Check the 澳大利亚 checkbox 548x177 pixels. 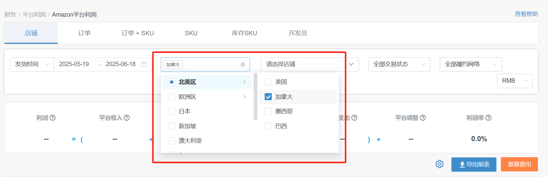(172, 141)
